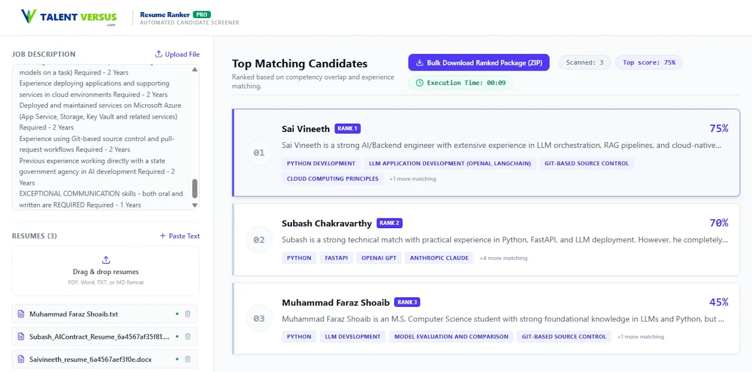Click the 03 rank number circle

pyautogui.click(x=259, y=319)
